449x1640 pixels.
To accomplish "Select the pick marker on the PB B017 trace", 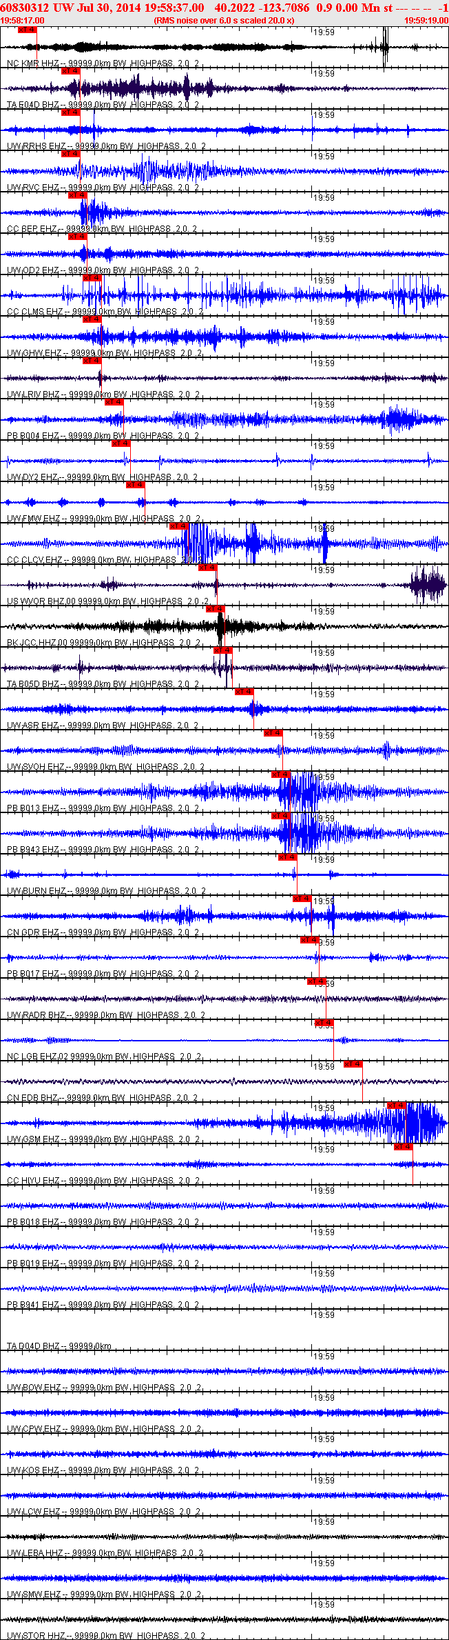I will tap(310, 940).
